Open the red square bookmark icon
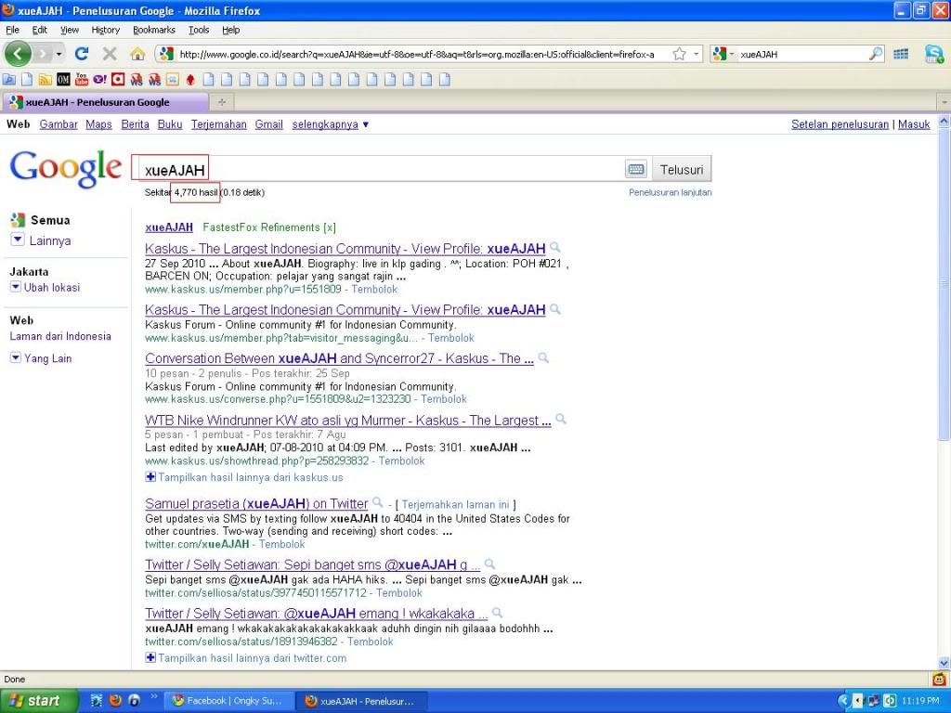The width and height of the screenshot is (951, 713). click(118, 80)
